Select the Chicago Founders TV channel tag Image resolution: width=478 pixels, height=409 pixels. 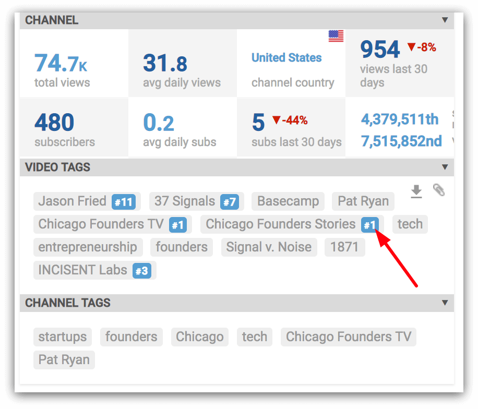click(349, 337)
